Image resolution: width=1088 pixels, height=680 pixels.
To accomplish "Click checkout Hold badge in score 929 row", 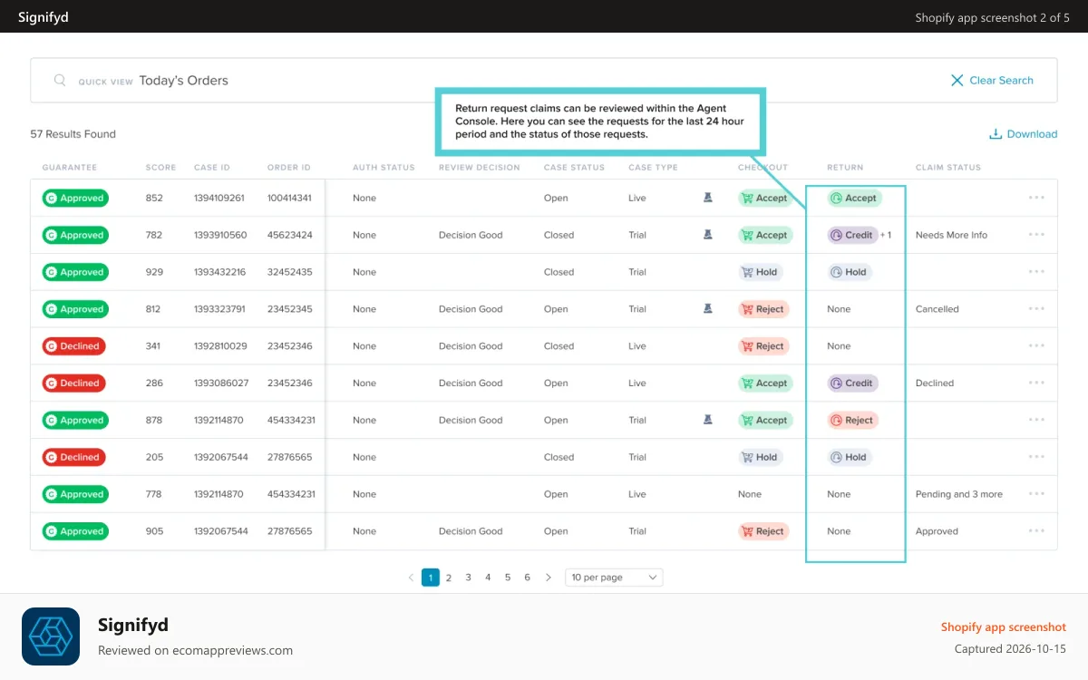I will [761, 272].
